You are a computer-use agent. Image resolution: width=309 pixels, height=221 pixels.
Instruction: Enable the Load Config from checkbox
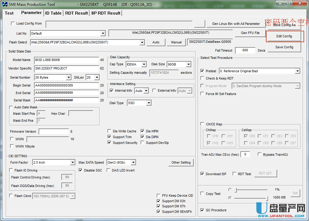(13, 23)
